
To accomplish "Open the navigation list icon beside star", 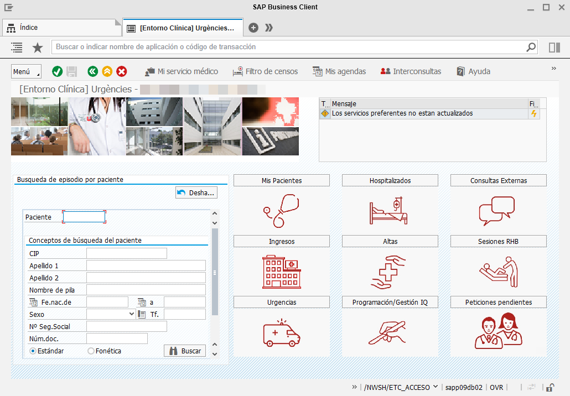I will point(17,47).
